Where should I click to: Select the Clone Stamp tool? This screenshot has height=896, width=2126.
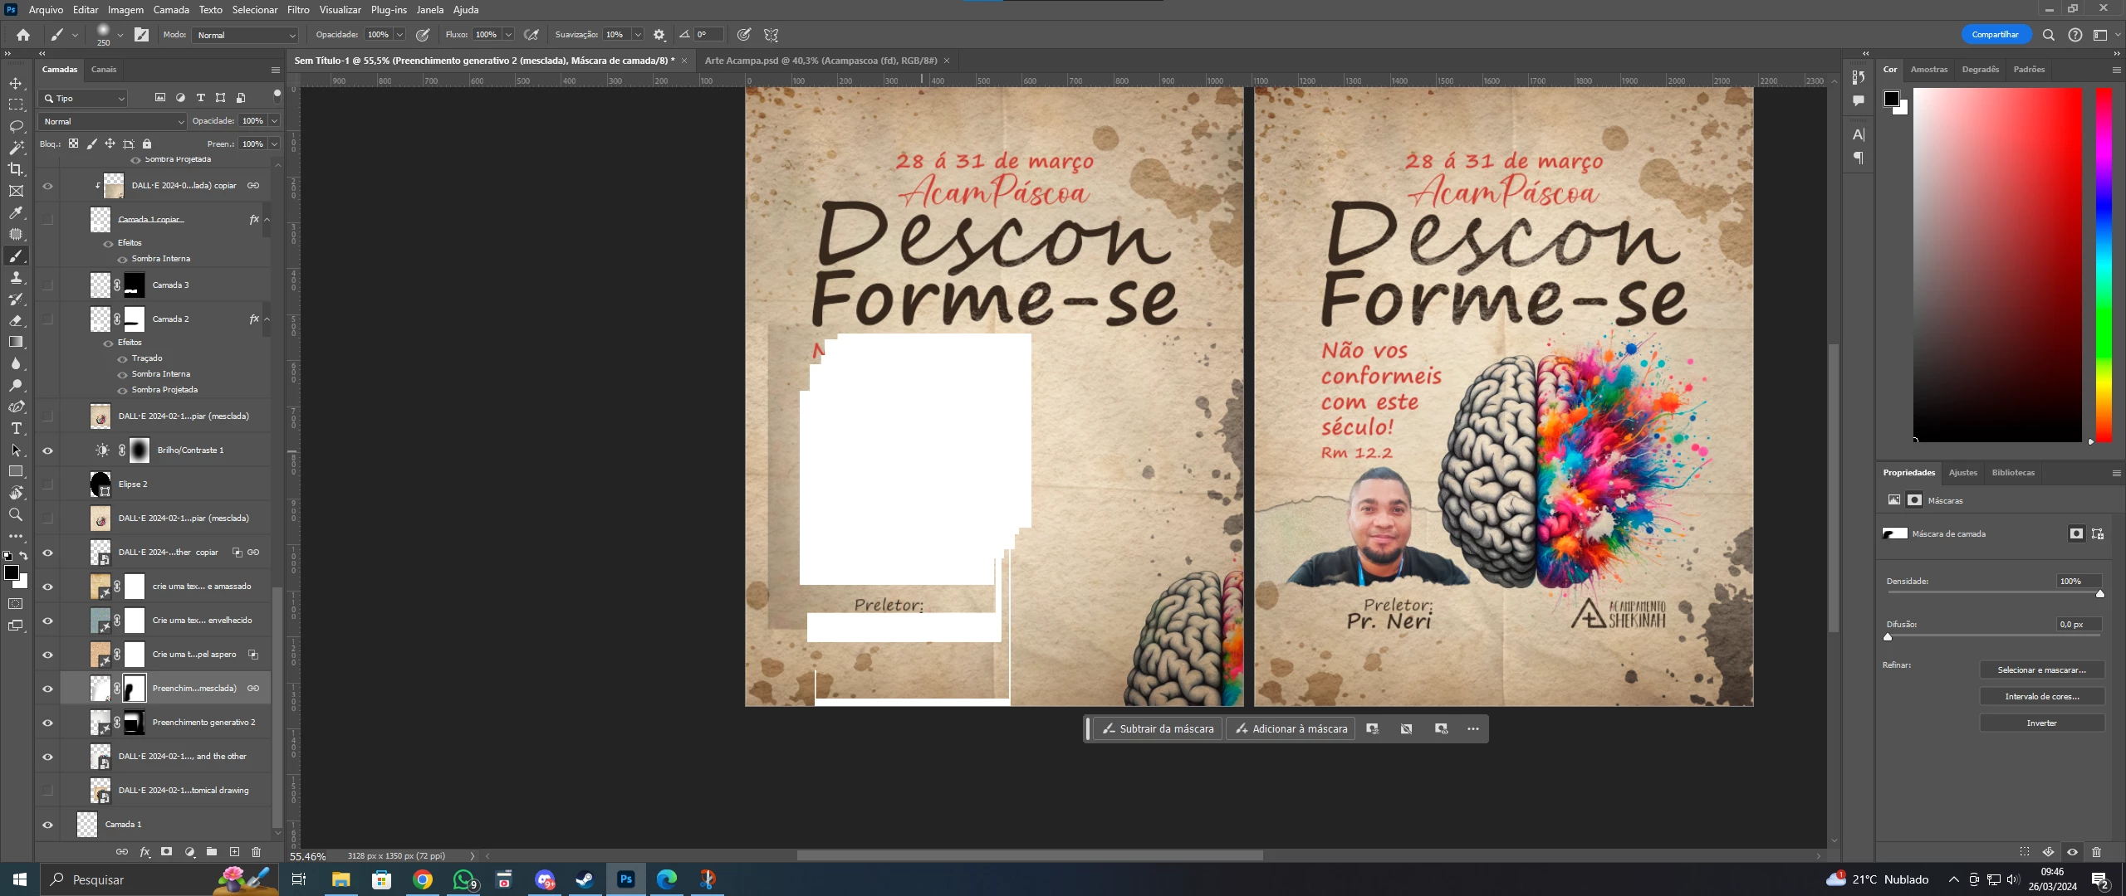tap(16, 277)
